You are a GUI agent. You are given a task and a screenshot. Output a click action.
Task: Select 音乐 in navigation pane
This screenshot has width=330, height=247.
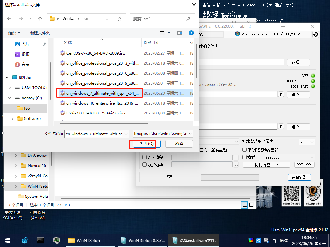pyautogui.click(x=25, y=64)
